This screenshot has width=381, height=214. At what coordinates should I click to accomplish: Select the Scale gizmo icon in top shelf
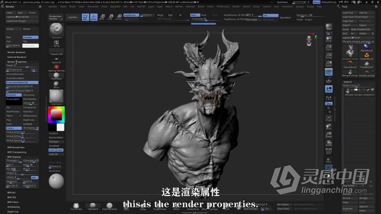coord(111,17)
